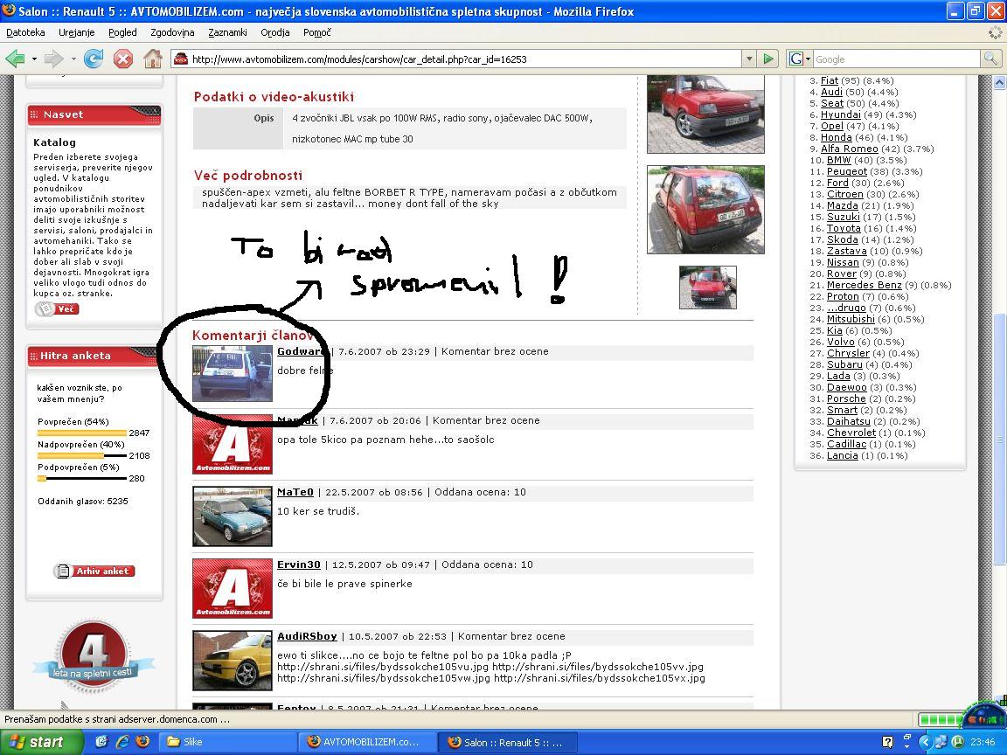Open the Porsche brand link

846,398
